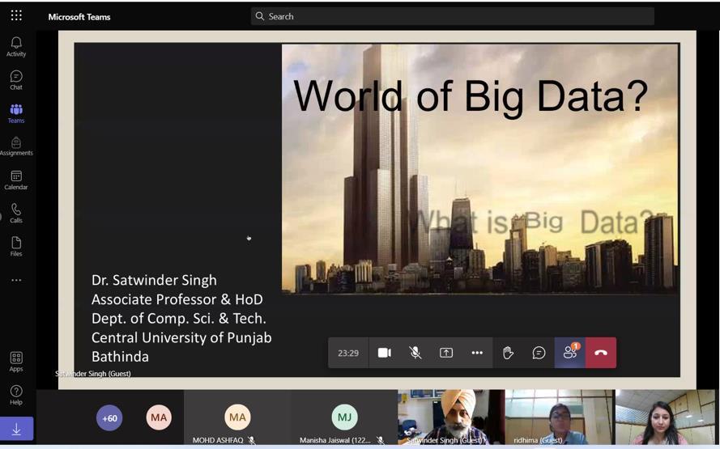Click the Help icon
Screen dimensions: 720x449
tap(16, 395)
